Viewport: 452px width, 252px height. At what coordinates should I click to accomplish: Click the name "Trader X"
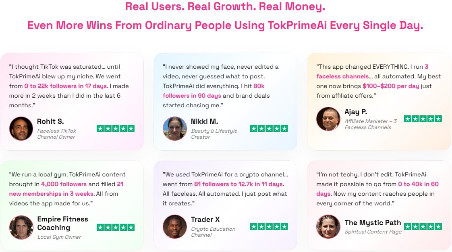pyautogui.click(x=205, y=219)
